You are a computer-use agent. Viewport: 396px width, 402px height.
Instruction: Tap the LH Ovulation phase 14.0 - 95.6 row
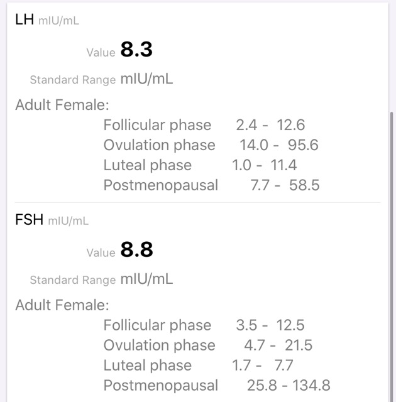[211, 145]
